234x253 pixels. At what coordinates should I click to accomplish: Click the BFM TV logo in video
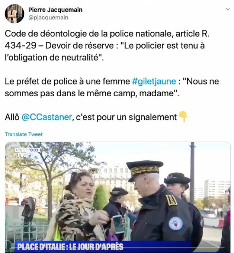[21, 152]
